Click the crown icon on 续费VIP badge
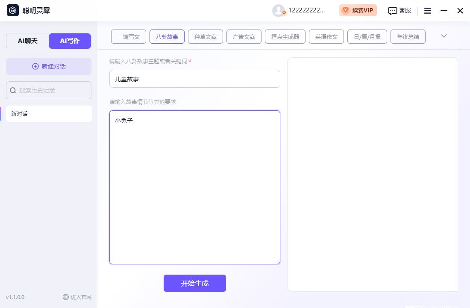Viewport: 470px width, 308px height. (x=346, y=10)
